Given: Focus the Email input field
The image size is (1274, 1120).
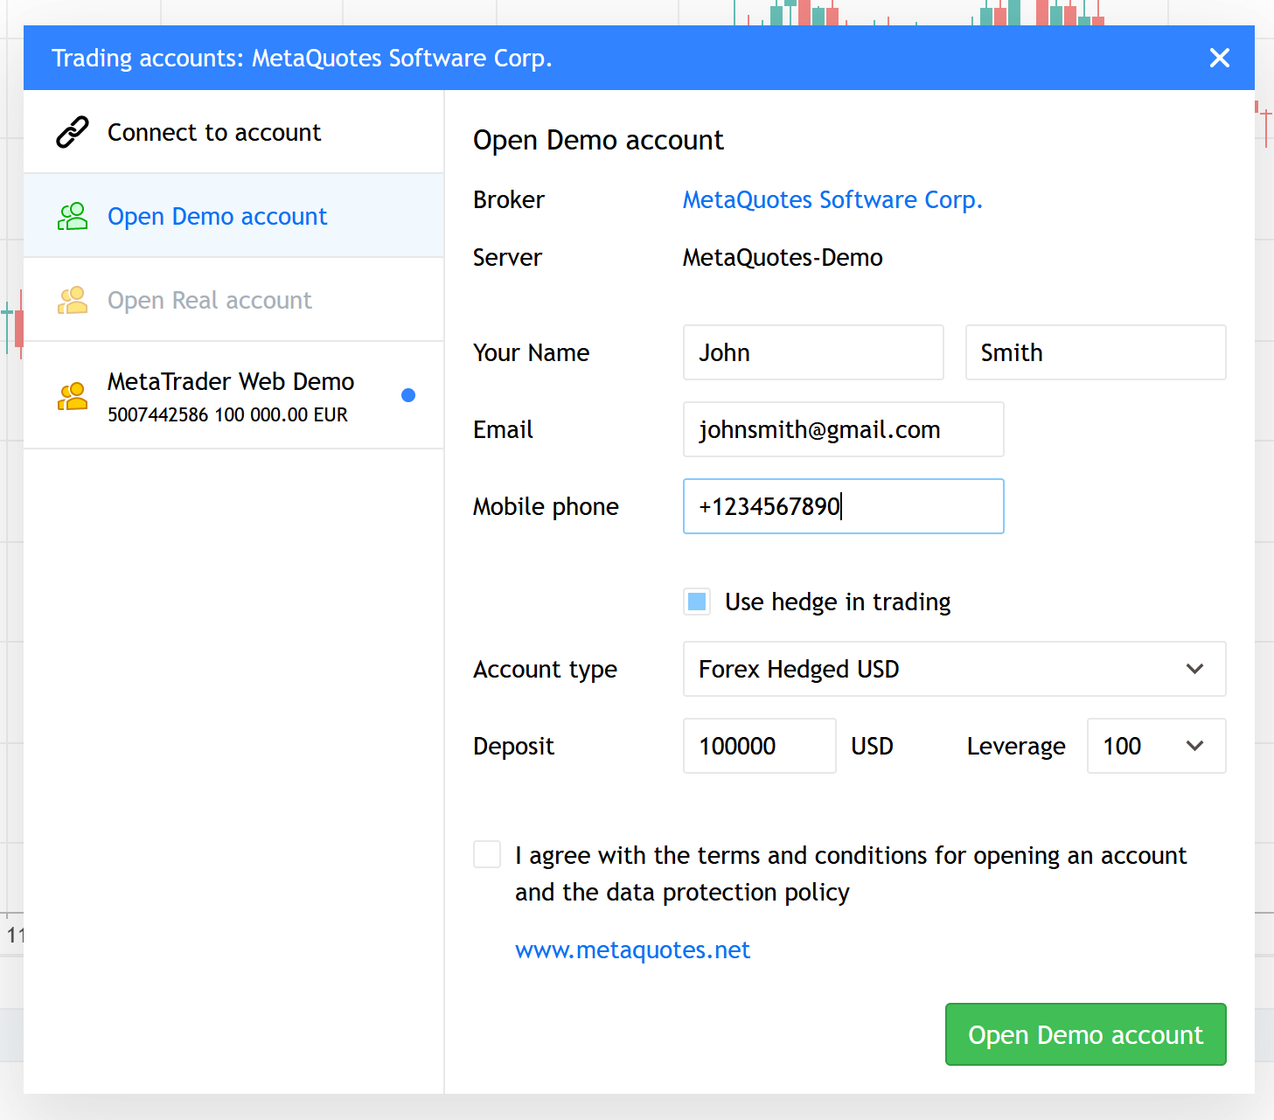Looking at the screenshot, I should [842, 429].
